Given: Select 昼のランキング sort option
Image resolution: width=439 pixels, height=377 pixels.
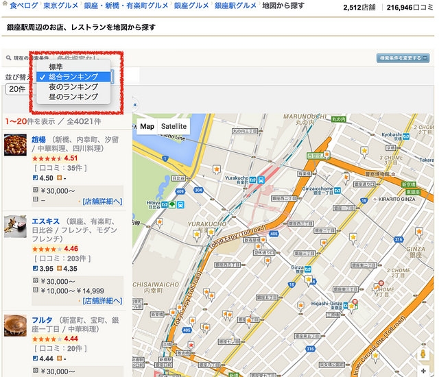Looking at the screenshot, I should click(73, 97).
